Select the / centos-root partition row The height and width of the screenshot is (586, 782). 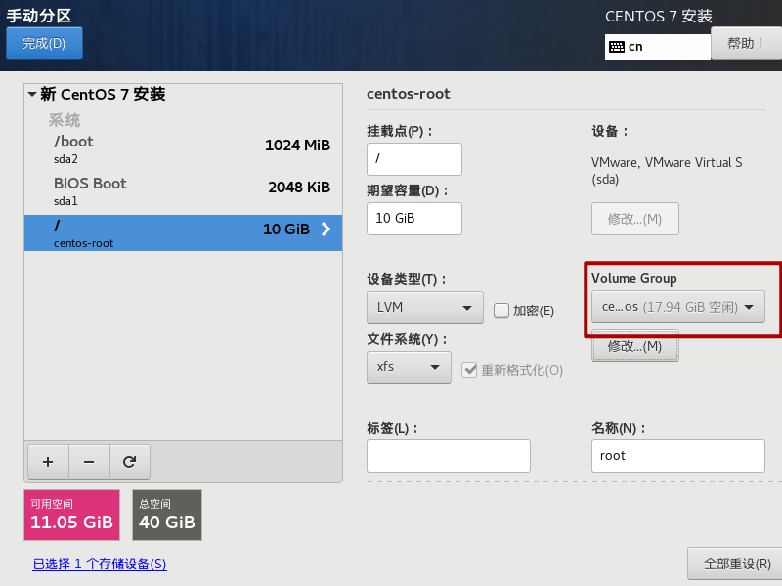(x=183, y=232)
